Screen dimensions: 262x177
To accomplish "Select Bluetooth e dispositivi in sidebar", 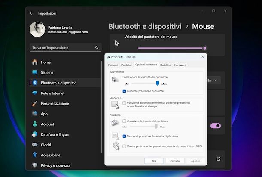I will [65, 83].
